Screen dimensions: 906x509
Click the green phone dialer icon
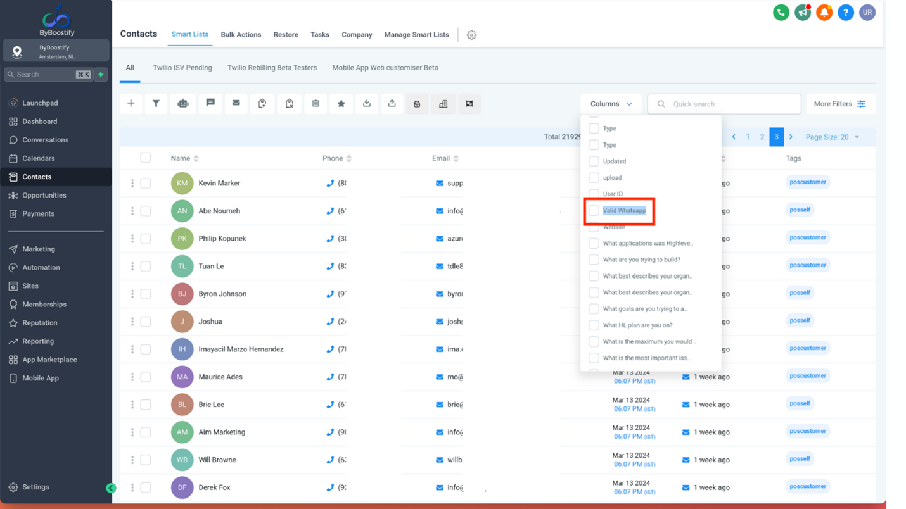[781, 13]
